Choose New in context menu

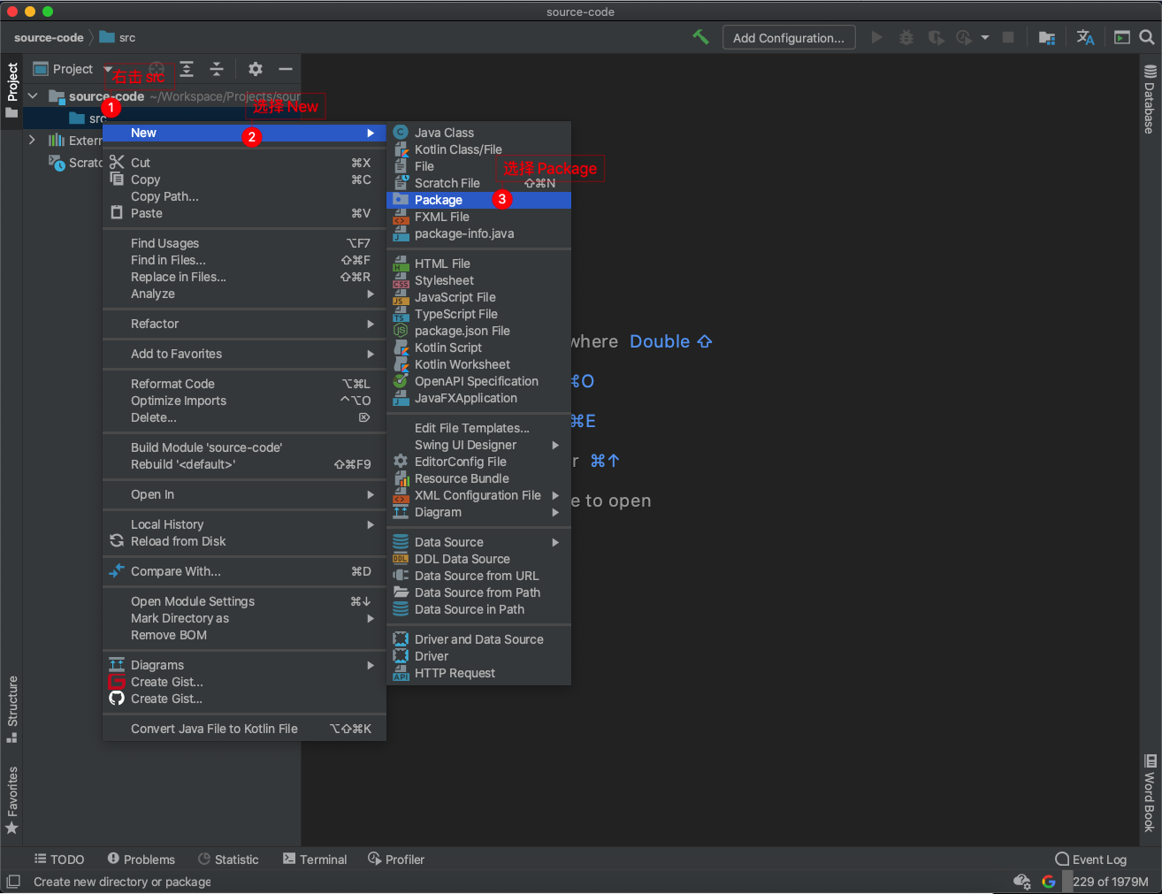click(245, 133)
